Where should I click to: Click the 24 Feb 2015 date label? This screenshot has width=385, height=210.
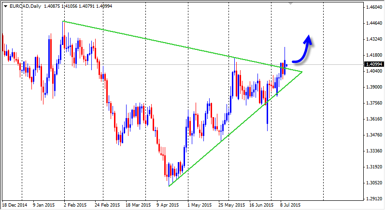pyautogui.click(x=107, y=205)
